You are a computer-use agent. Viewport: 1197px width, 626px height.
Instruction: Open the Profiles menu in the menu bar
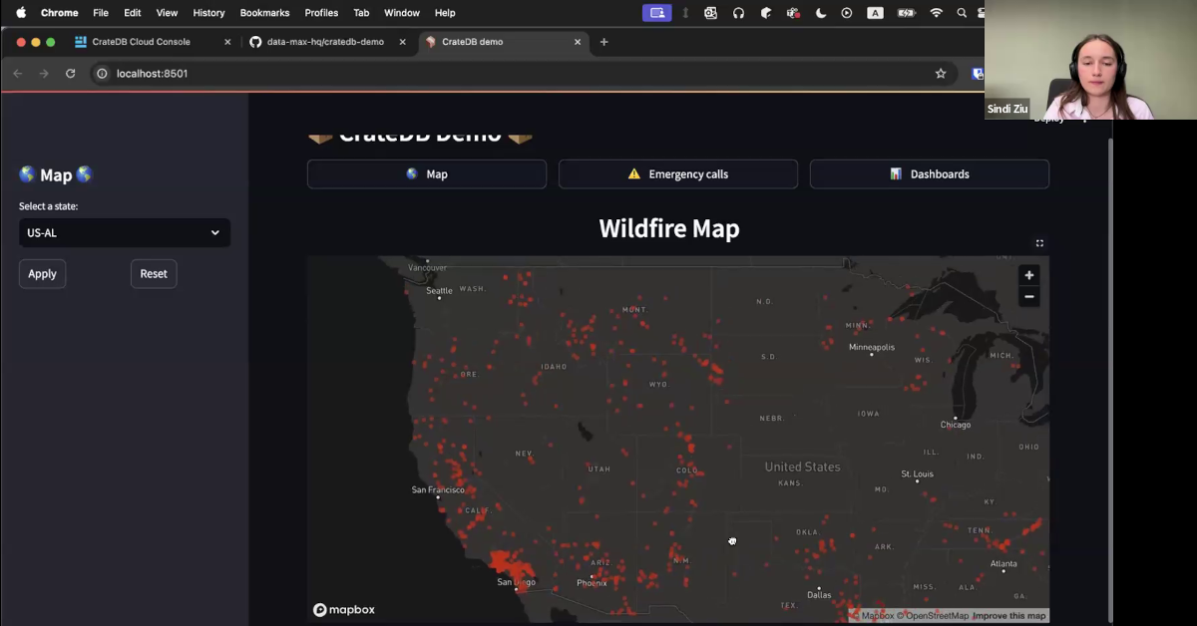pos(321,13)
